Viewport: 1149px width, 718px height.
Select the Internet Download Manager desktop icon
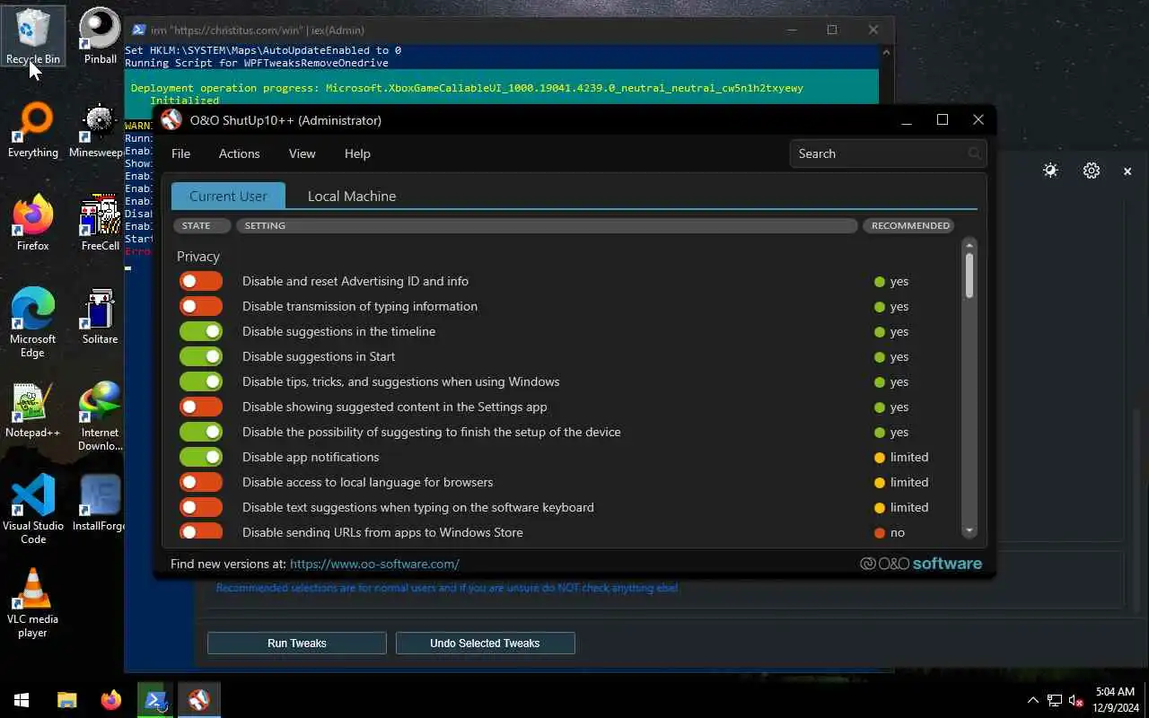coord(100,416)
